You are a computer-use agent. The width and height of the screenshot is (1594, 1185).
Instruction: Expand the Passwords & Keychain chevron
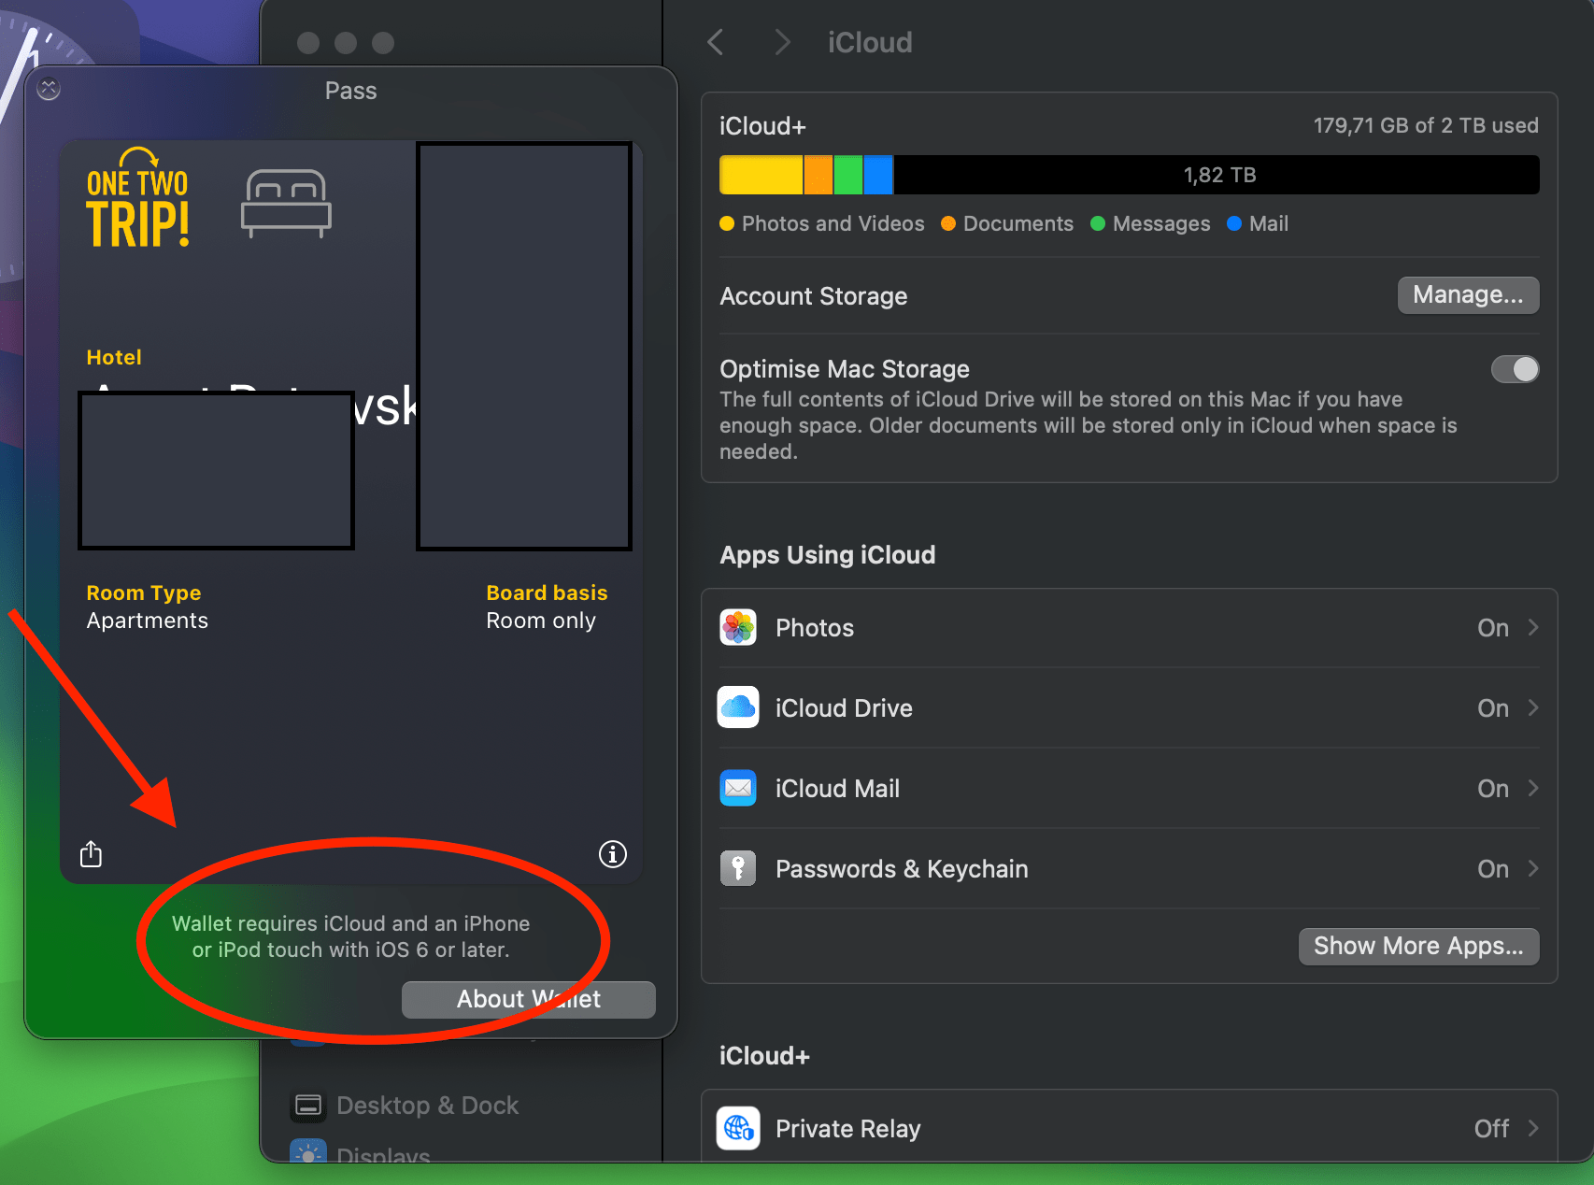pos(1535,868)
